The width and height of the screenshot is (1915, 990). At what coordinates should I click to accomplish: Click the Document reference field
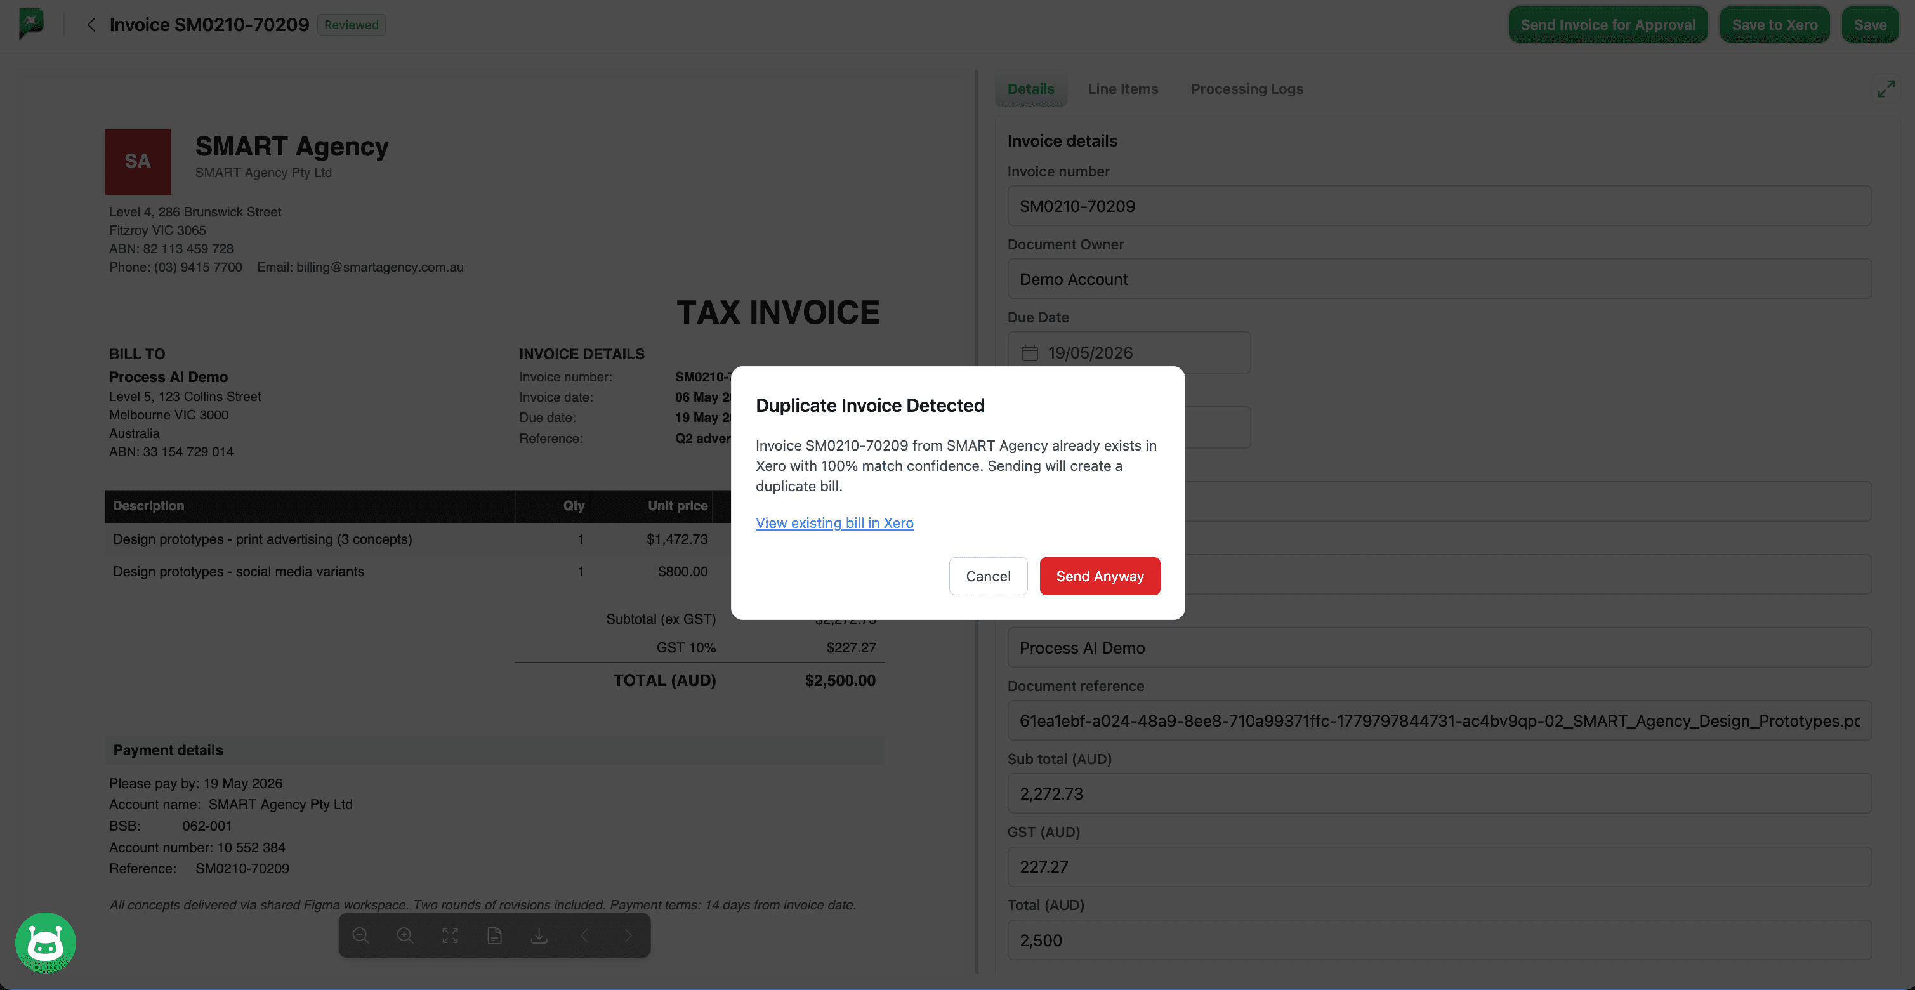click(1438, 720)
